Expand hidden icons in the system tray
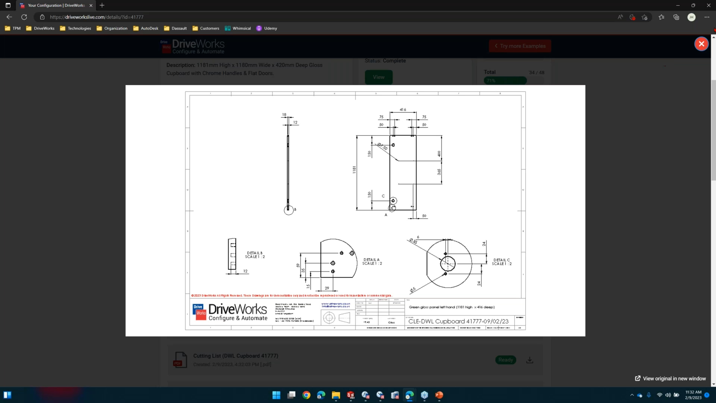This screenshot has height=403, width=716. [632, 395]
